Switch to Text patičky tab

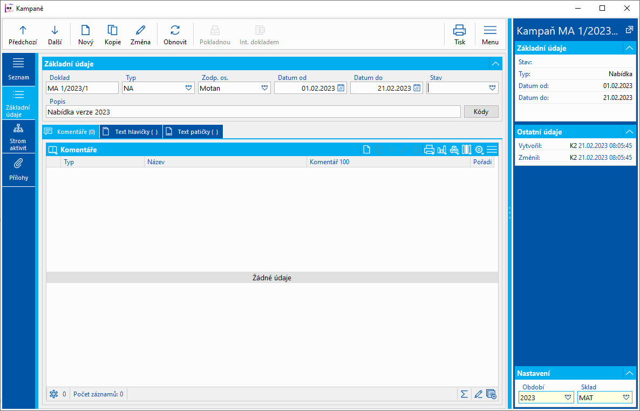click(193, 132)
